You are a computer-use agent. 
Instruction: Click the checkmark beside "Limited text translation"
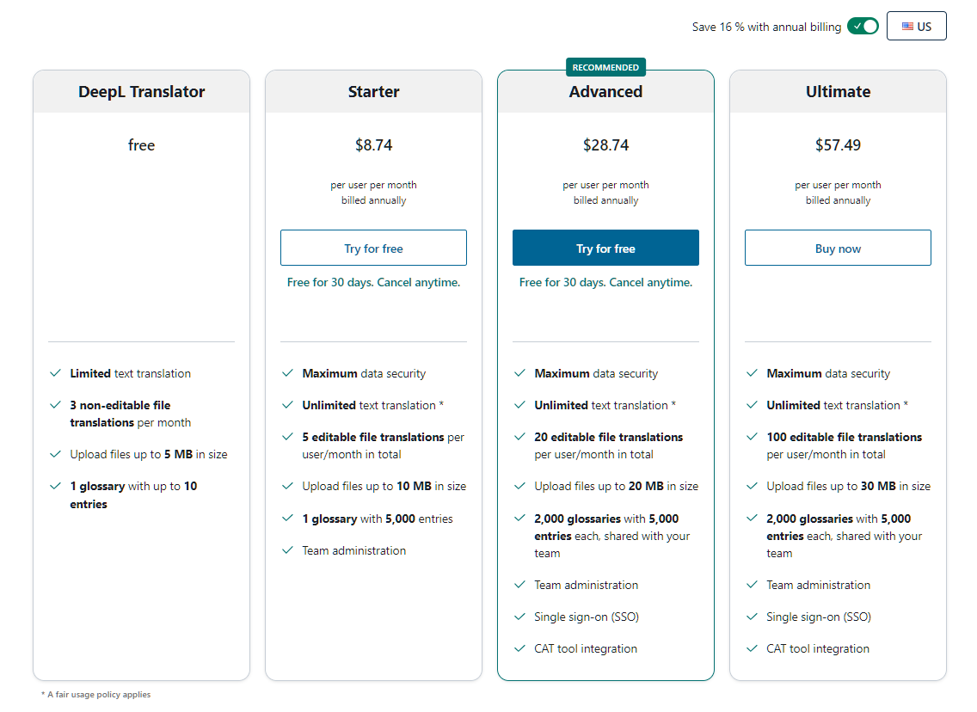55,373
